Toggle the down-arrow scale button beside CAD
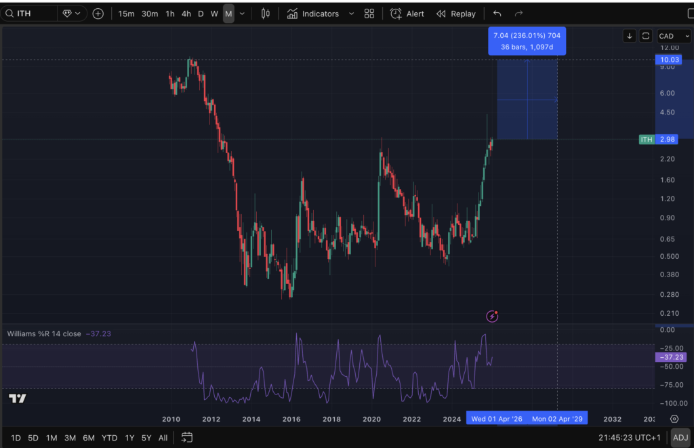The width and height of the screenshot is (694, 448). tap(630, 36)
